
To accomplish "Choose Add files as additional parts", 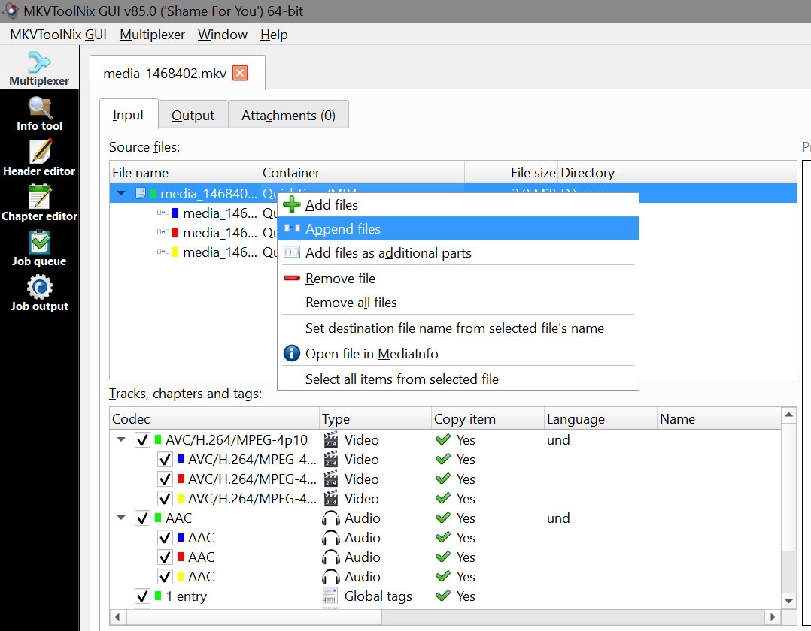I will point(458,252).
